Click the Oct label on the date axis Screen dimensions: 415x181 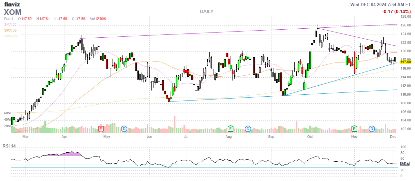click(x=310, y=137)
